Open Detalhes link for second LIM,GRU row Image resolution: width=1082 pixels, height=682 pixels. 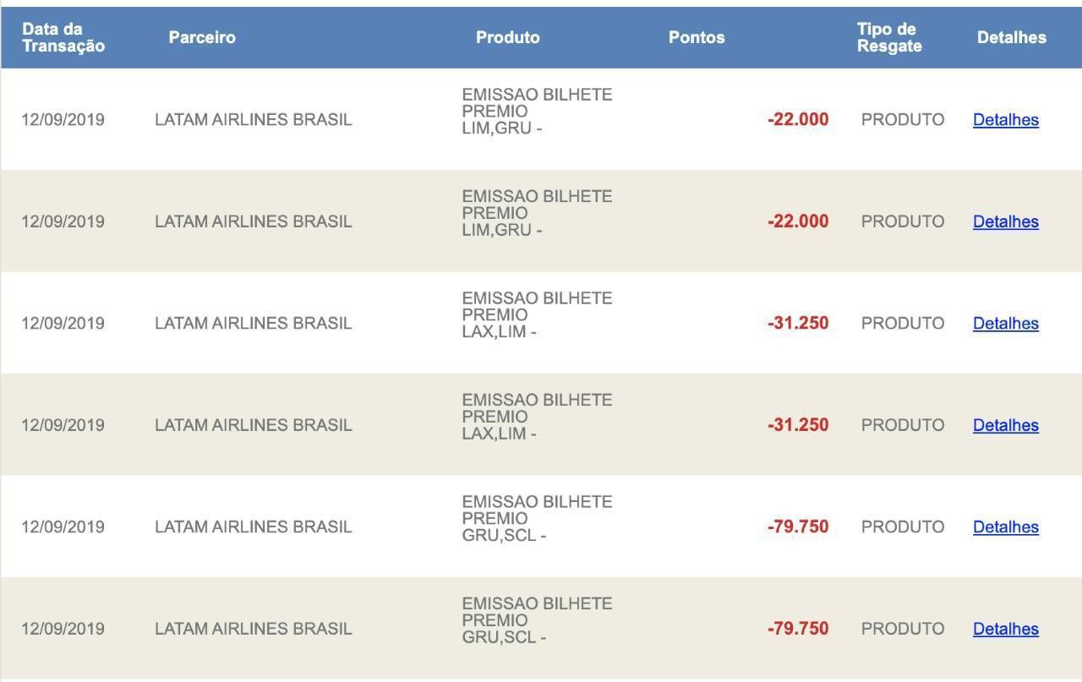click(x=1005, y=221)
